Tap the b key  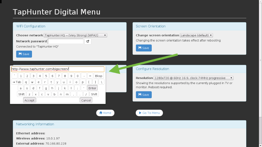coord(54,94)
